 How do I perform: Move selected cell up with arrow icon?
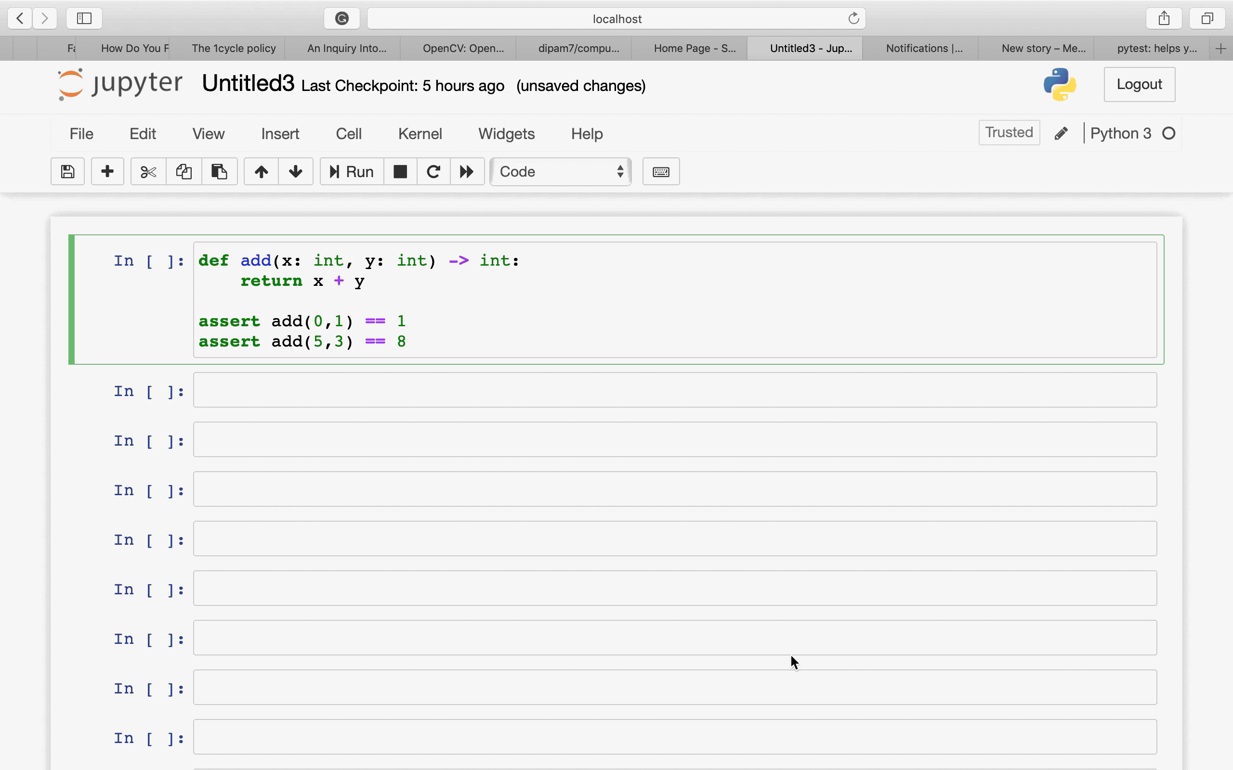point(260,172)
